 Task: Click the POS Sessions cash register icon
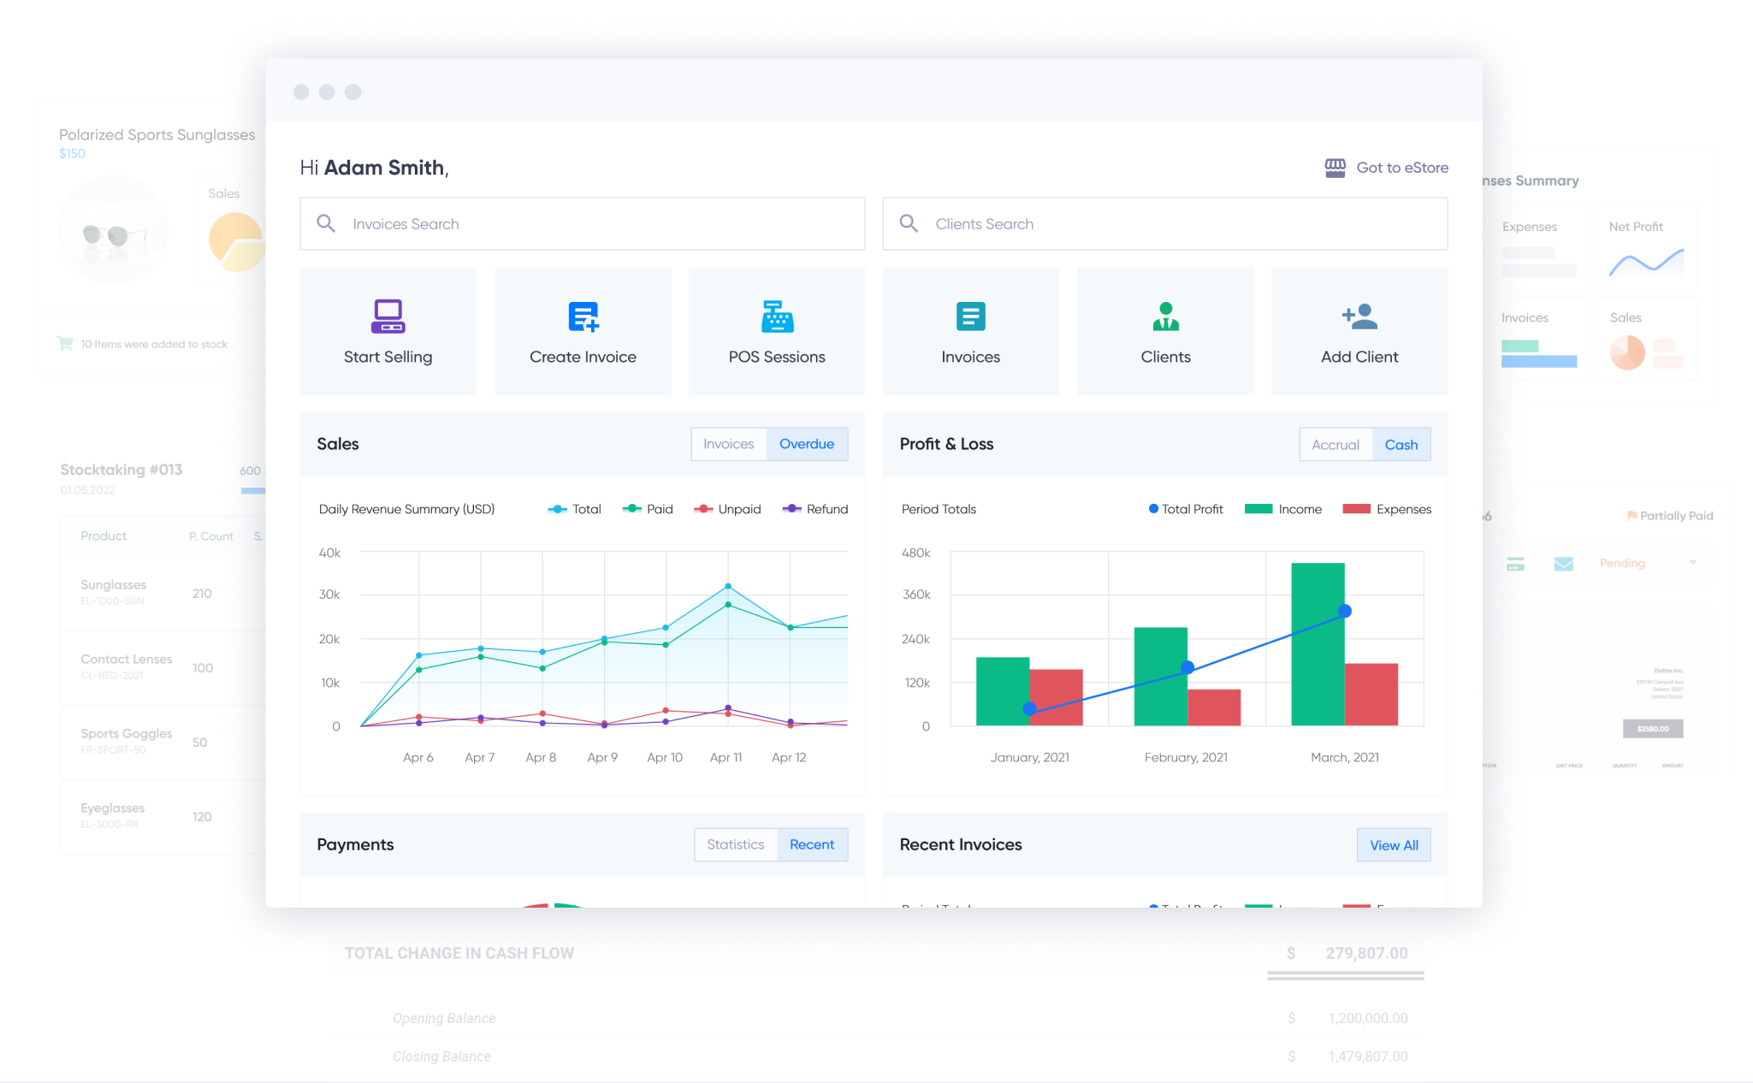(x=776, y=317)
